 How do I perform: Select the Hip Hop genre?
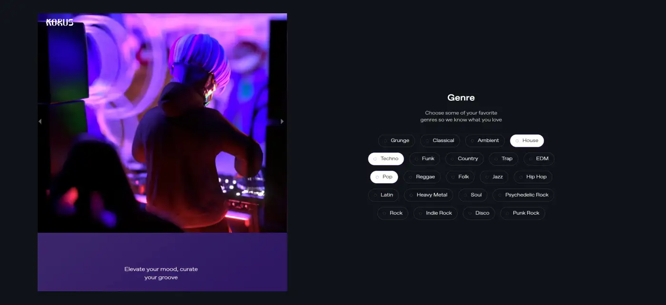coord(533,177)
